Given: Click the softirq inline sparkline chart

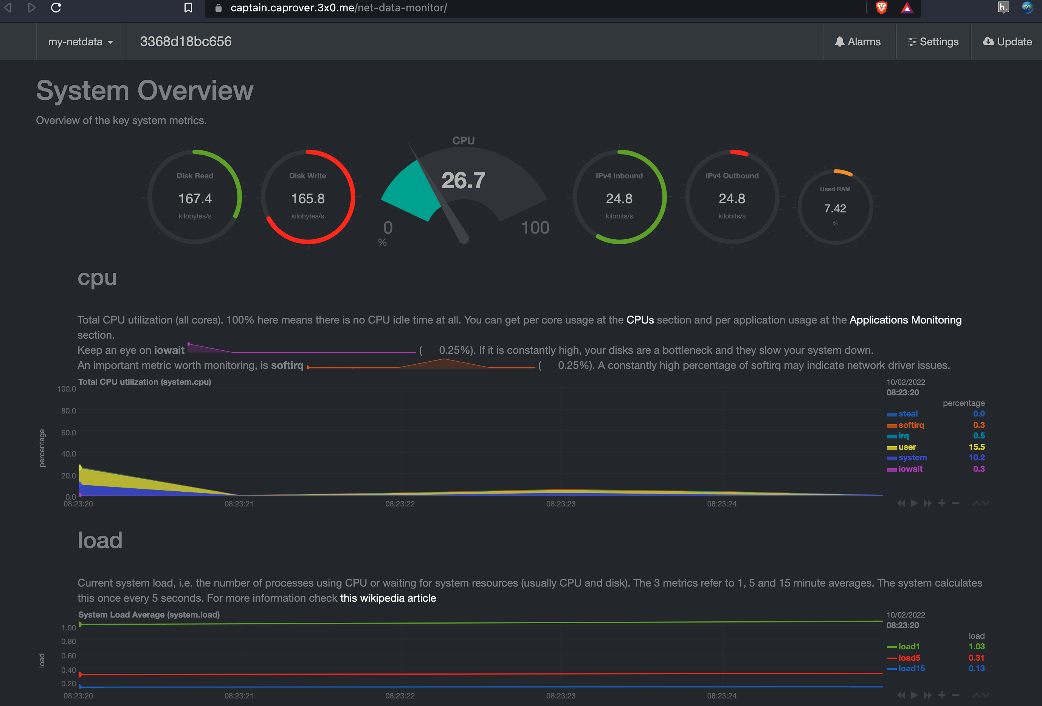Looking at the screenshot, I should pyautogui.click(x=421, y=363).
